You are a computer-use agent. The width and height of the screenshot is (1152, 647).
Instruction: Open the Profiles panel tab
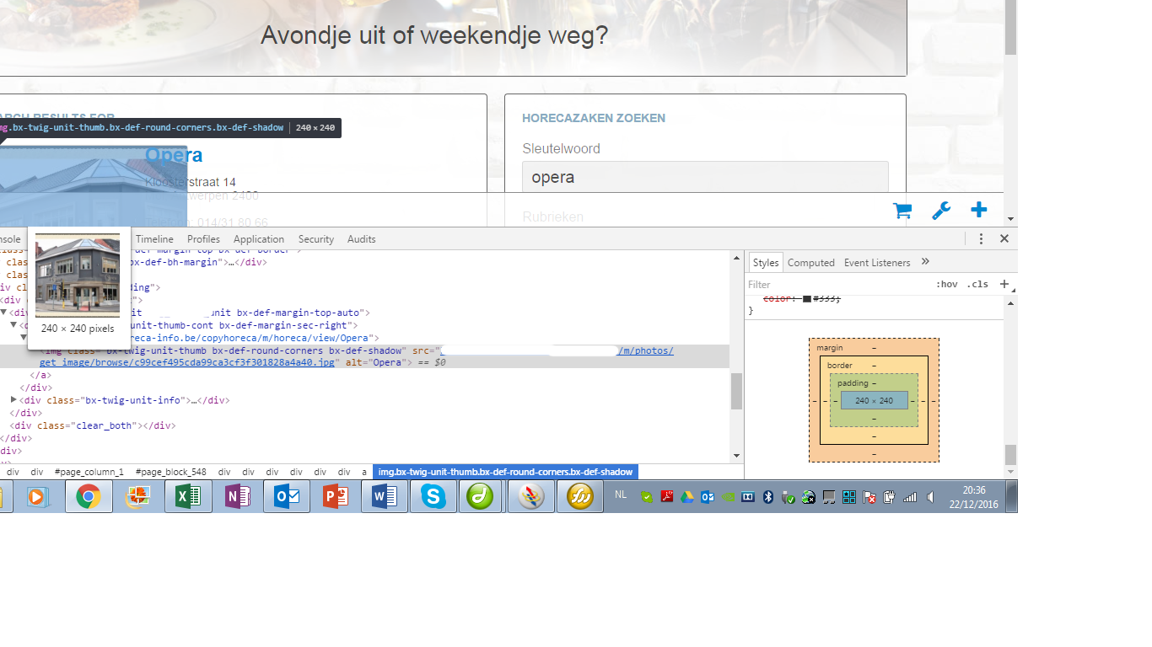tap(203, 239)
